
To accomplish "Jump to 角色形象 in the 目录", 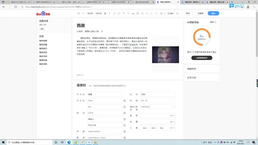I will point(43,45).
